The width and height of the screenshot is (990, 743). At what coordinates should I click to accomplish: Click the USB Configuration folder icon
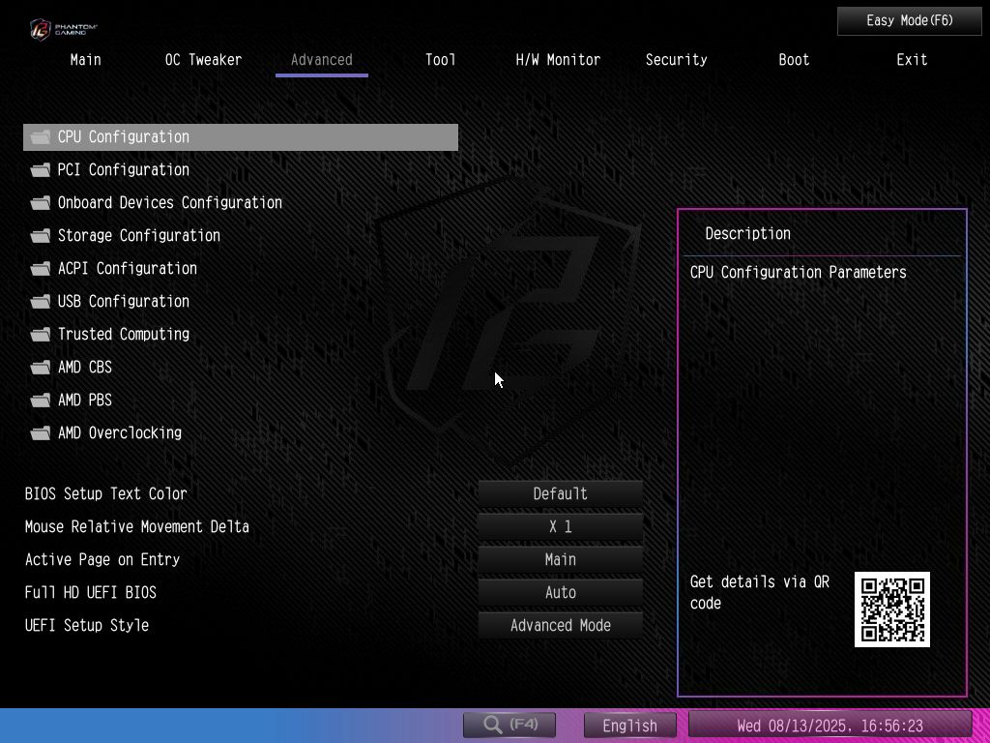tap(41, 302)
